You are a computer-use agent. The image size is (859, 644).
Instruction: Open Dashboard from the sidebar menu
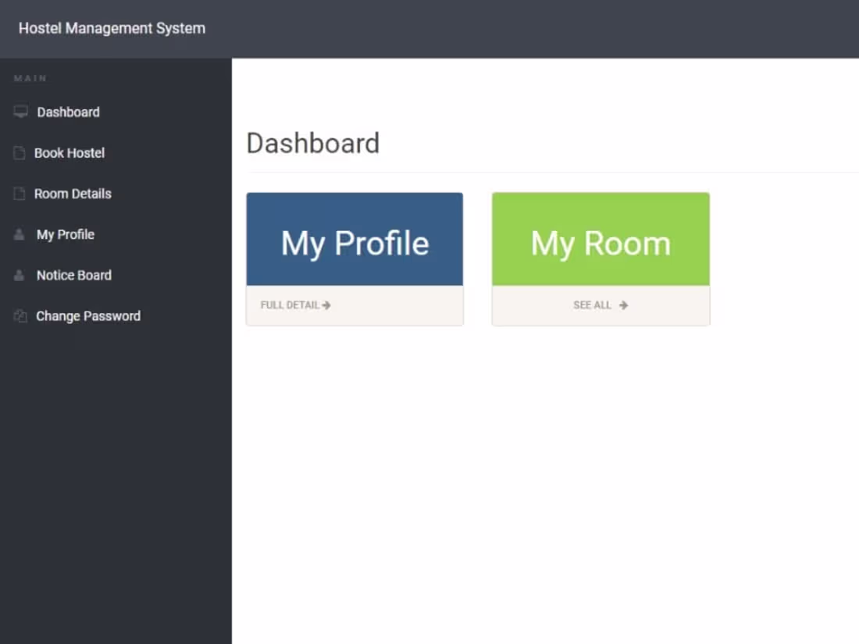68,112
